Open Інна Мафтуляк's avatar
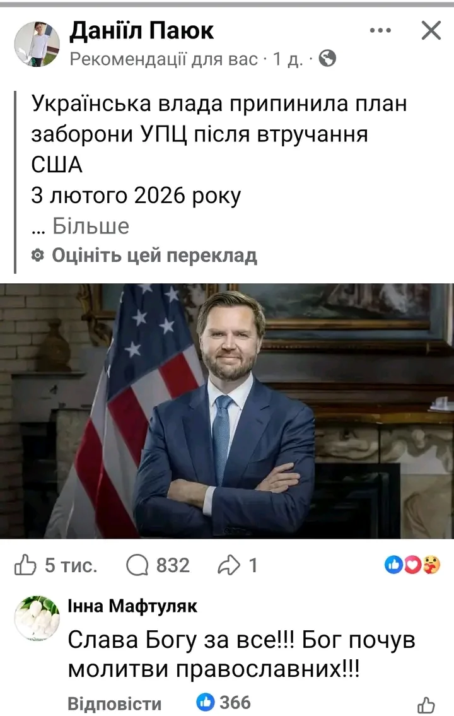This screenshot has height=716, width=454. pyautogui.click(x=37, y=618)
